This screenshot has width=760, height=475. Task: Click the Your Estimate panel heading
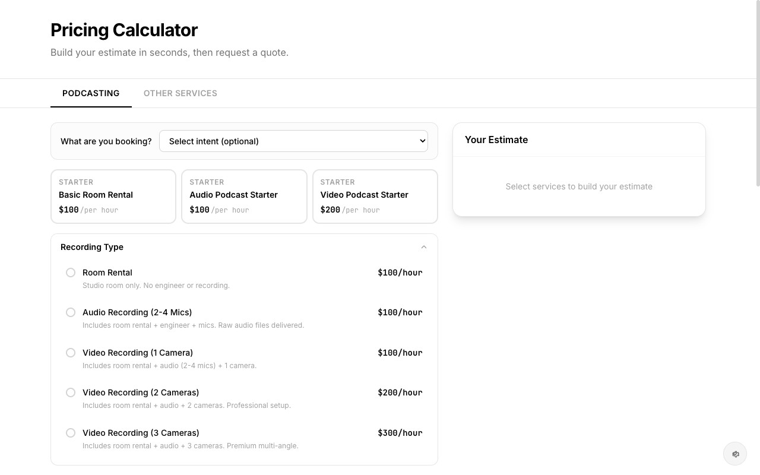tap(496, 140)
